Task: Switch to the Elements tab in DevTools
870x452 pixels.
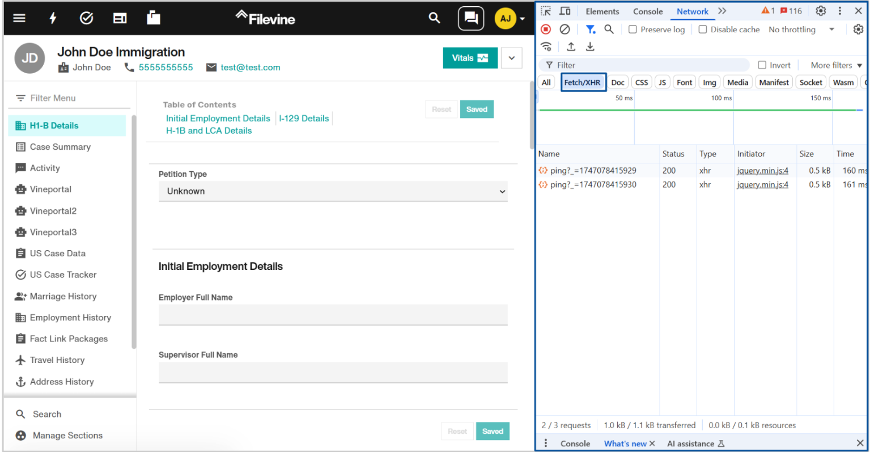Action: 602,11
